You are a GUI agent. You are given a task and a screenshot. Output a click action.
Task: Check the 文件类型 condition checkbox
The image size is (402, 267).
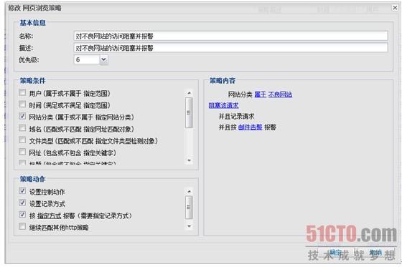coord(22,140)
